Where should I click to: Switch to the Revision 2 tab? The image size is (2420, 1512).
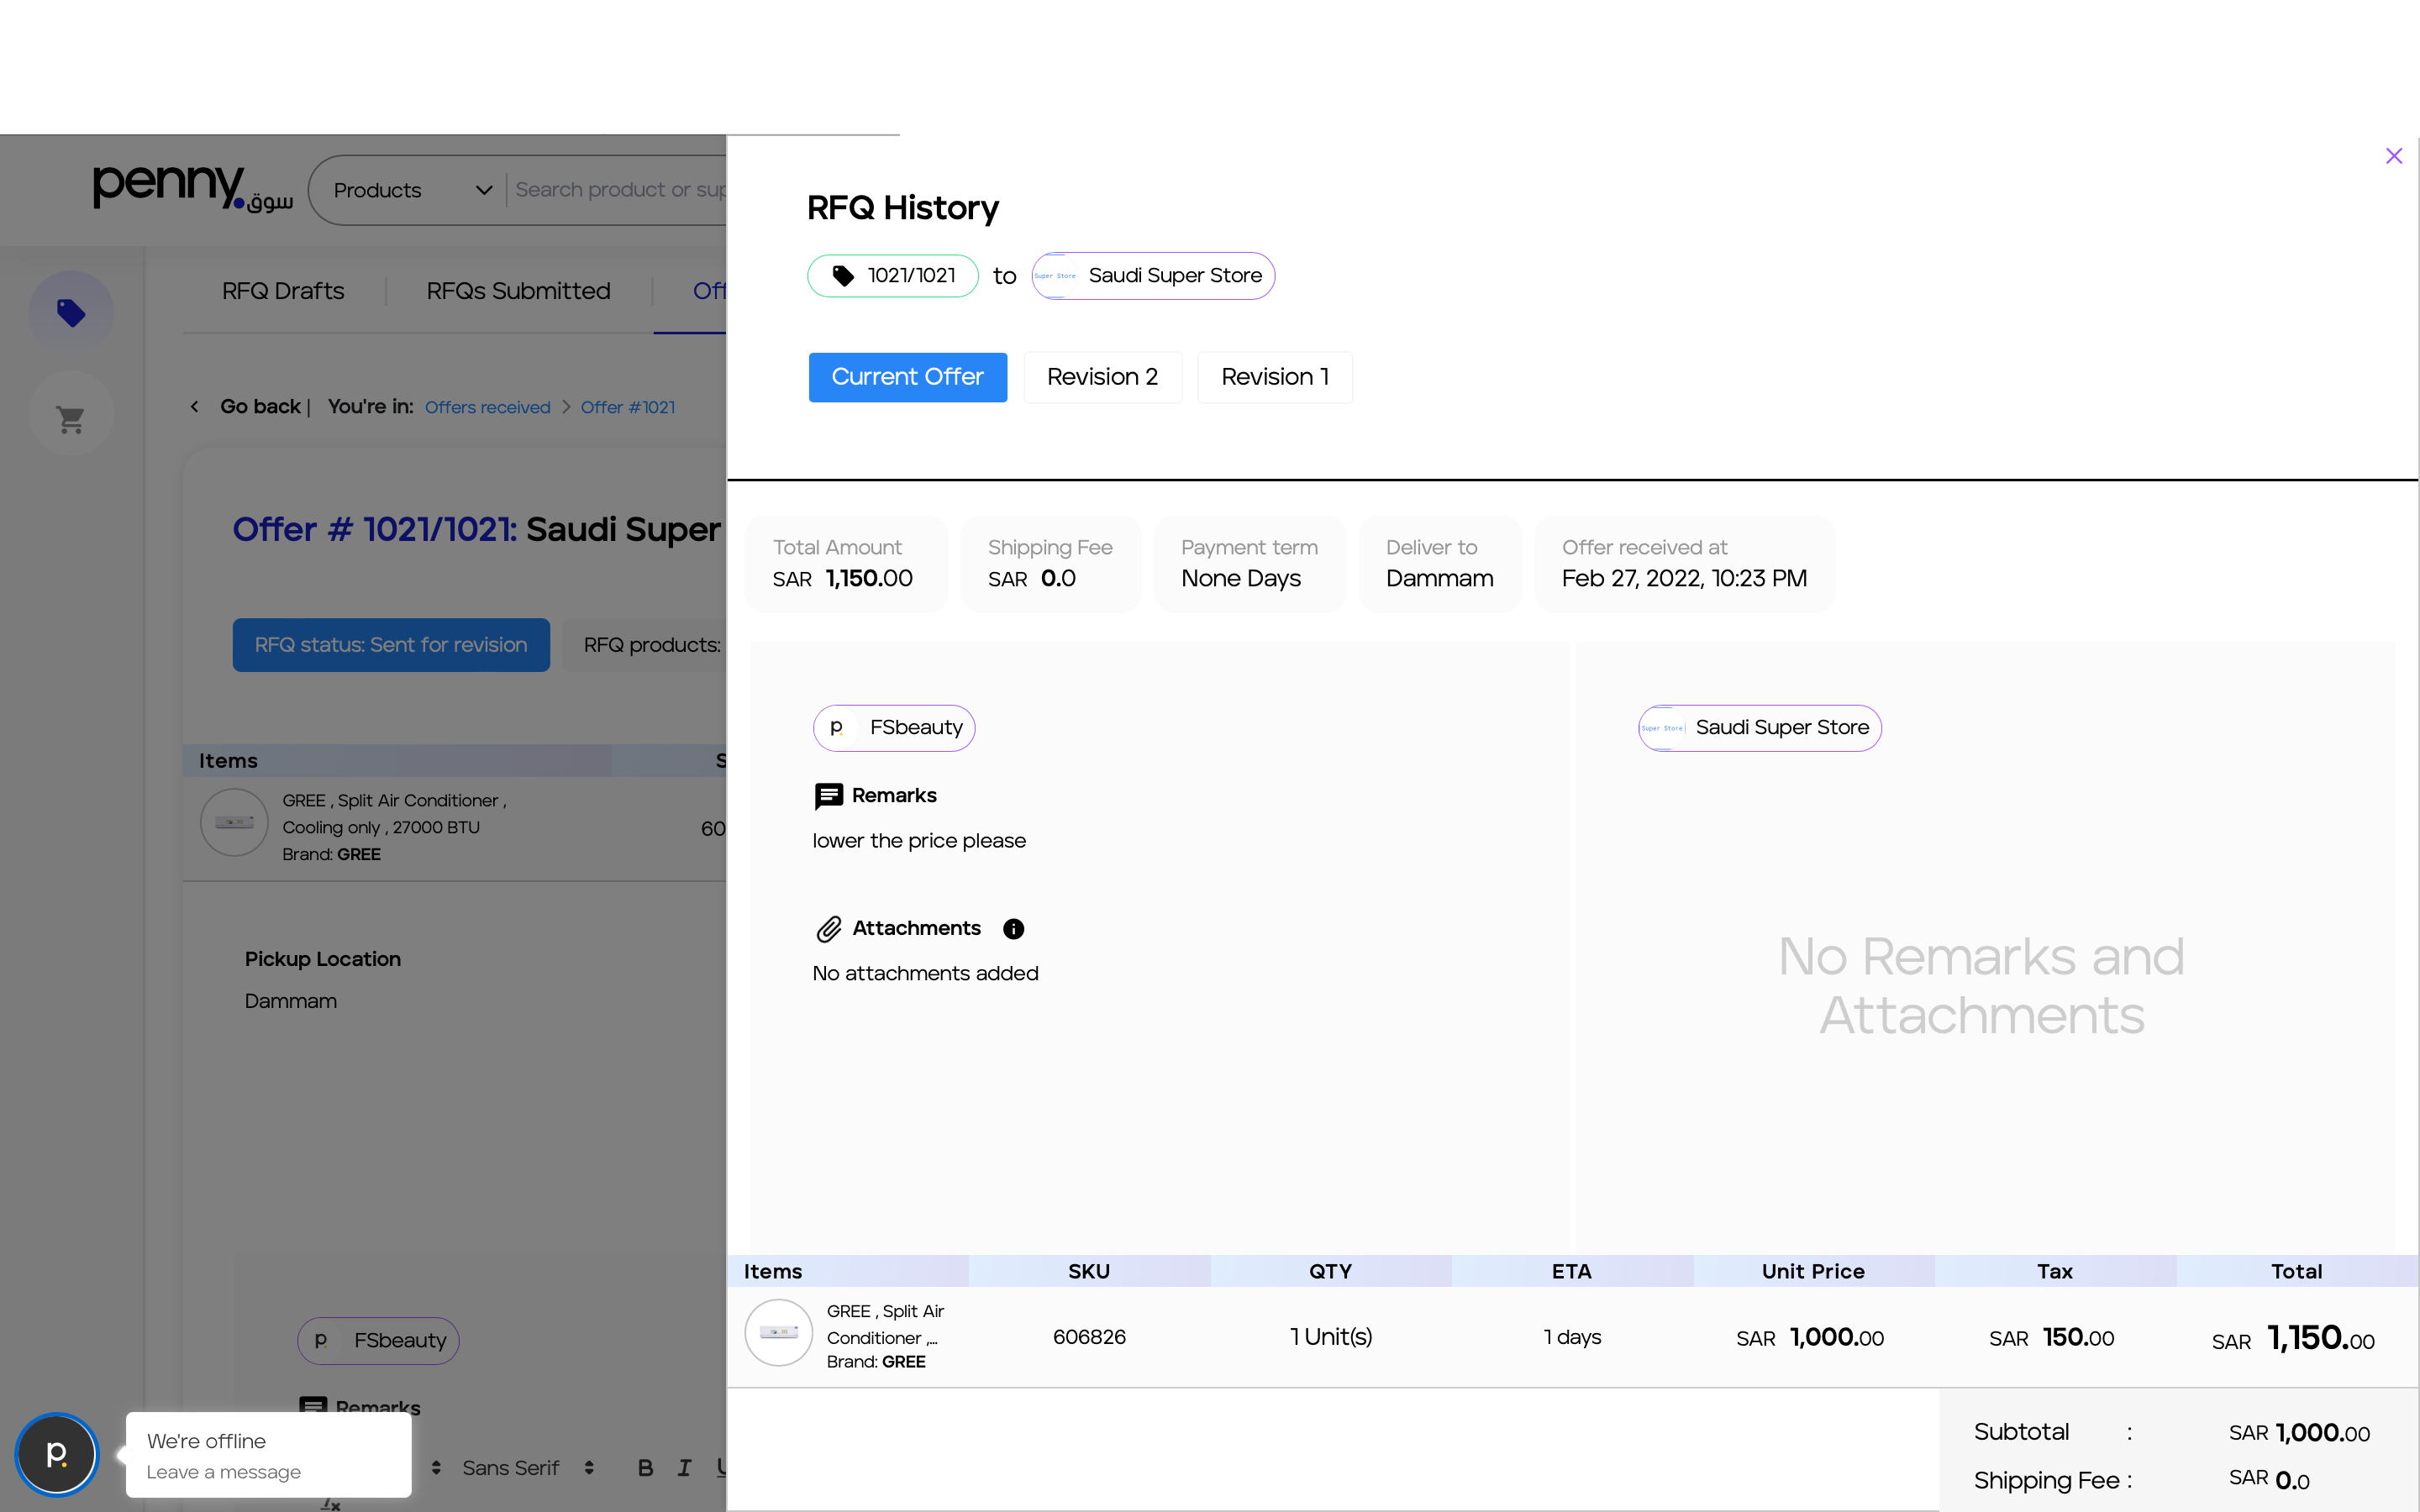tap(1102, 377)
